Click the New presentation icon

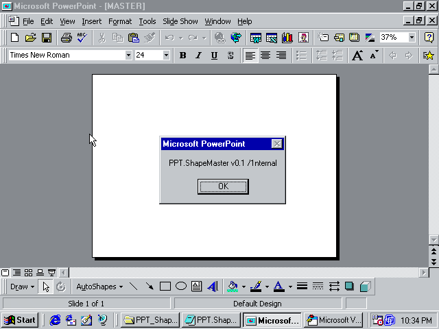[15, 38]
